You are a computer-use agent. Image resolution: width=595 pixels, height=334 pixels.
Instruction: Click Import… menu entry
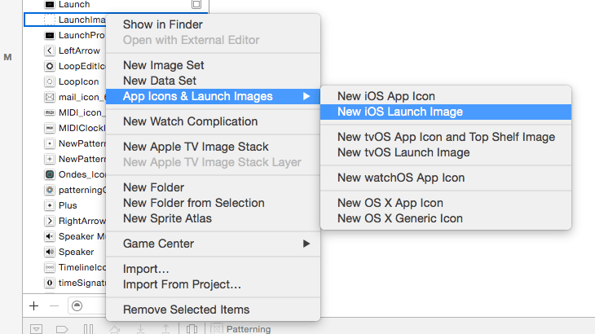pyautogui.click(x=146, y=269)
